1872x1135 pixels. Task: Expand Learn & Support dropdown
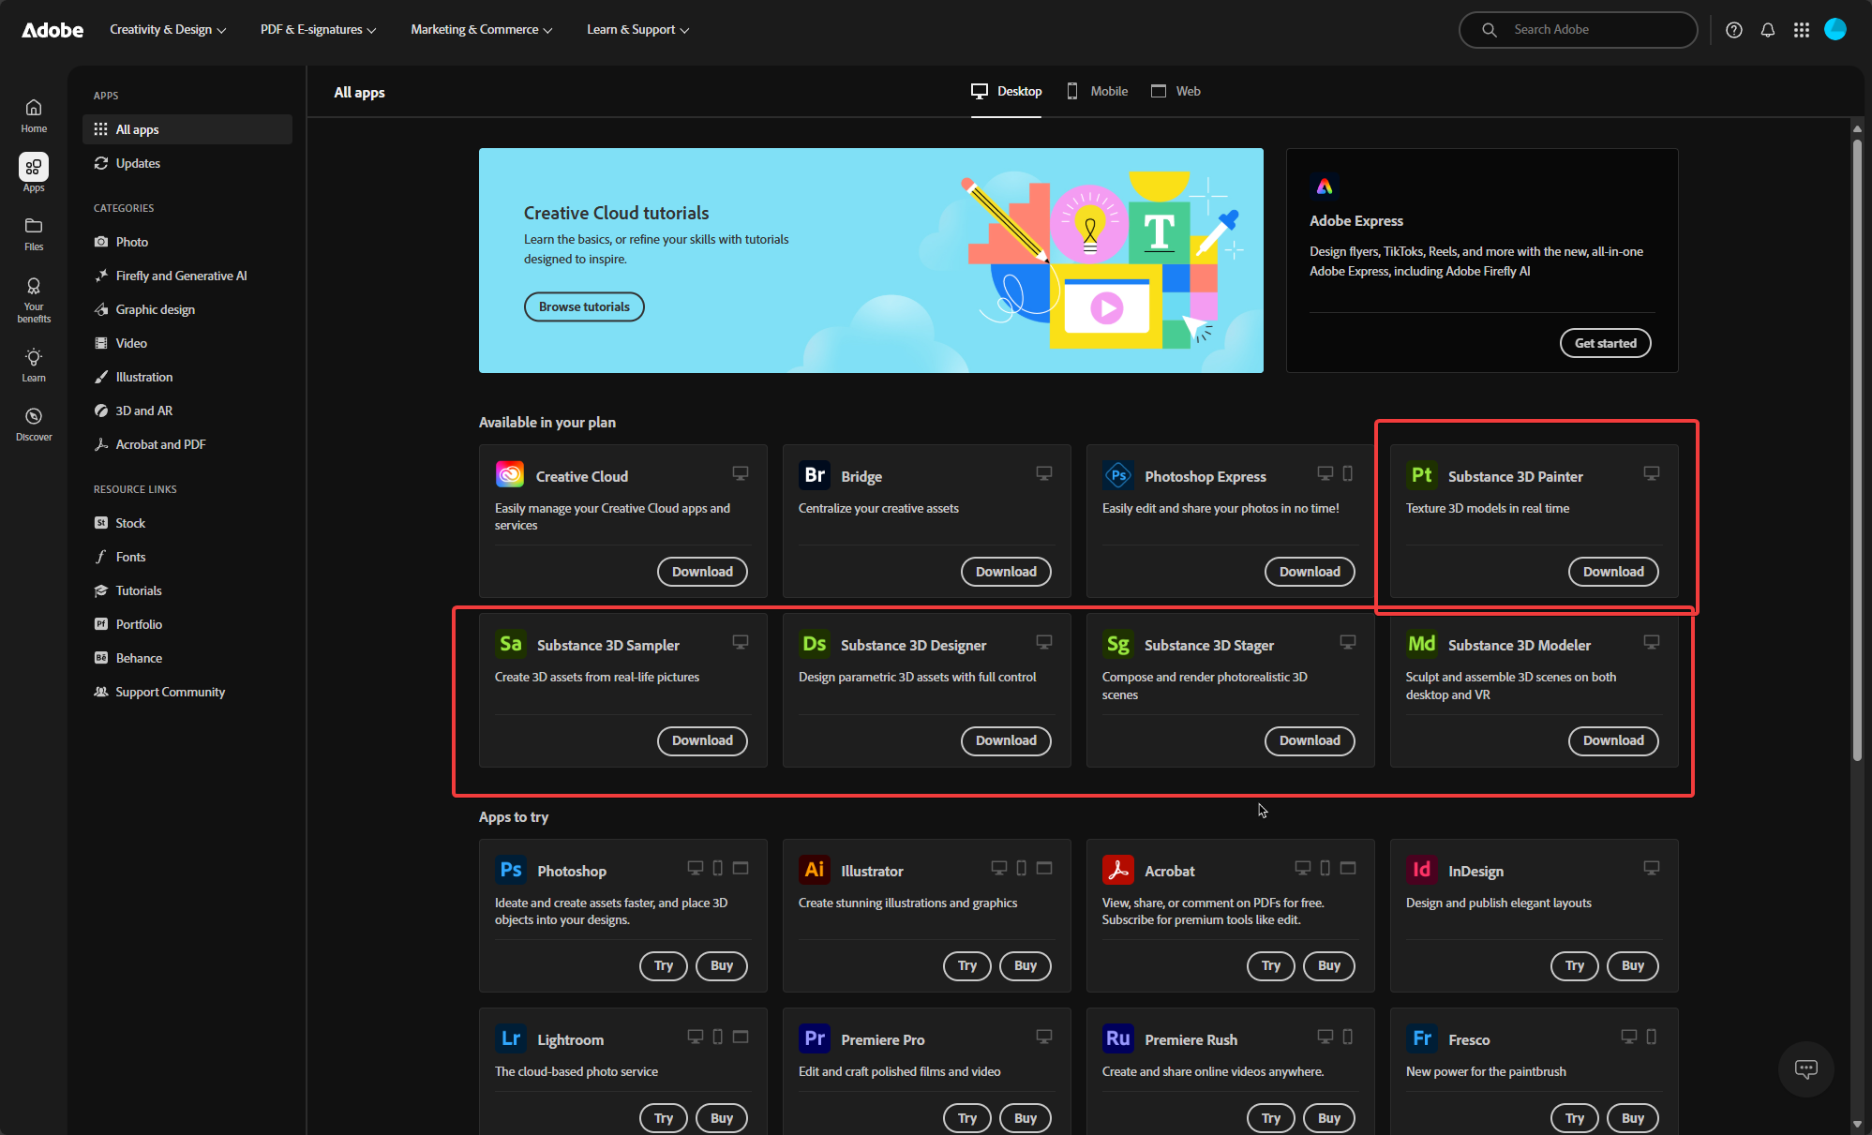637,30
